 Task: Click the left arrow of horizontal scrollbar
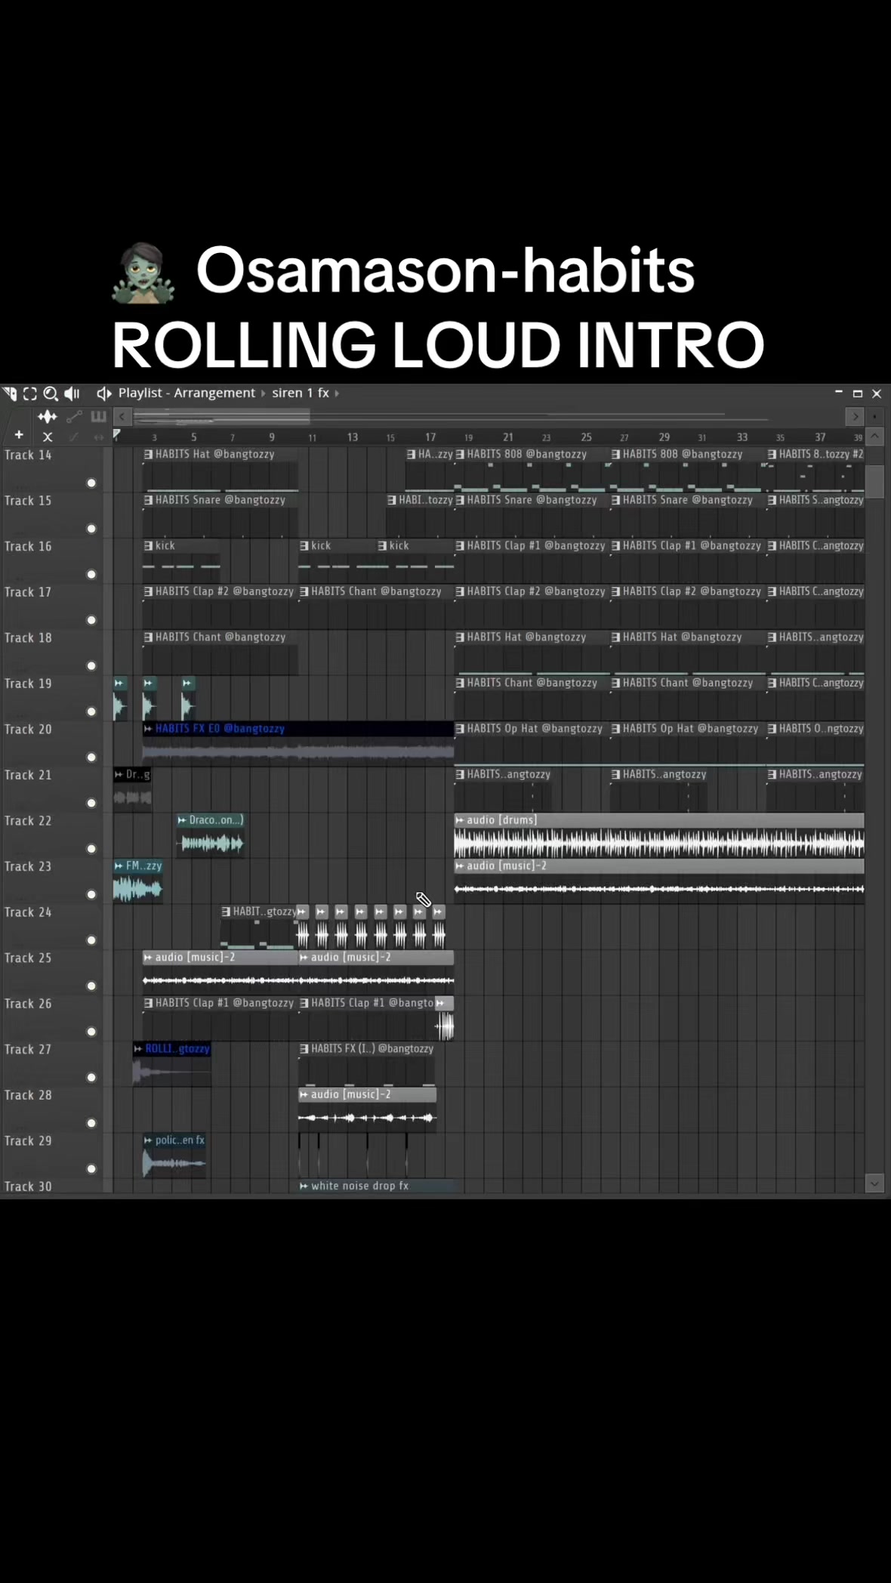click(x=122, y=416)
